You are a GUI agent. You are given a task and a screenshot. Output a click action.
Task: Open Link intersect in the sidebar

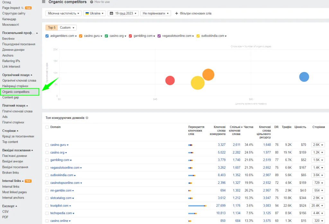pyautogui.click(x=11, y=67)
